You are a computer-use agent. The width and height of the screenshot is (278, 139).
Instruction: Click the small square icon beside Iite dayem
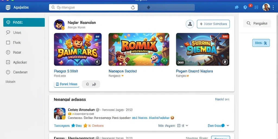[179, 125]
